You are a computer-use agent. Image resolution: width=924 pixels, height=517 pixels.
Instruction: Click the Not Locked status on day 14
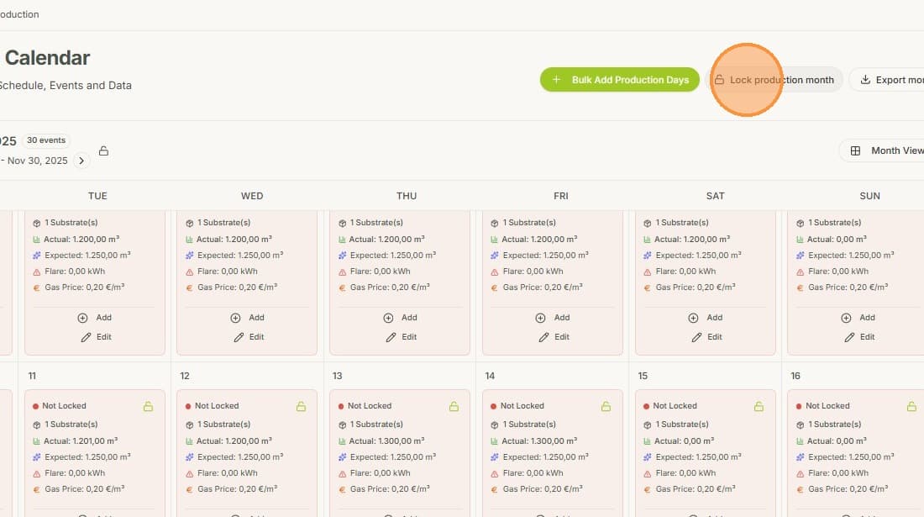tap(522, 405)
